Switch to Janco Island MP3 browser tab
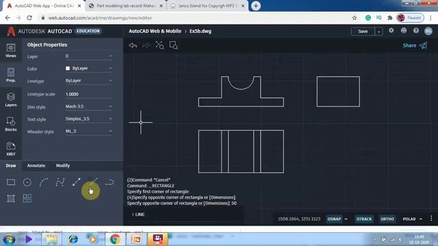438x246 pixels. coord(207,6)
